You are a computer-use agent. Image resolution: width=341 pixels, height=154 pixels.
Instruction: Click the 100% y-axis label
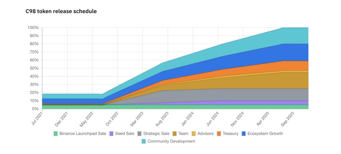[x=33, y=28]
